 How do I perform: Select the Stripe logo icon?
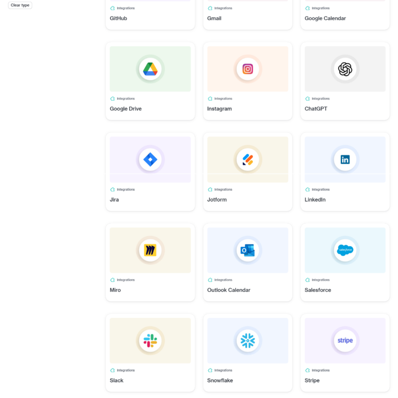pyautogui.click(x=345, y=341)
